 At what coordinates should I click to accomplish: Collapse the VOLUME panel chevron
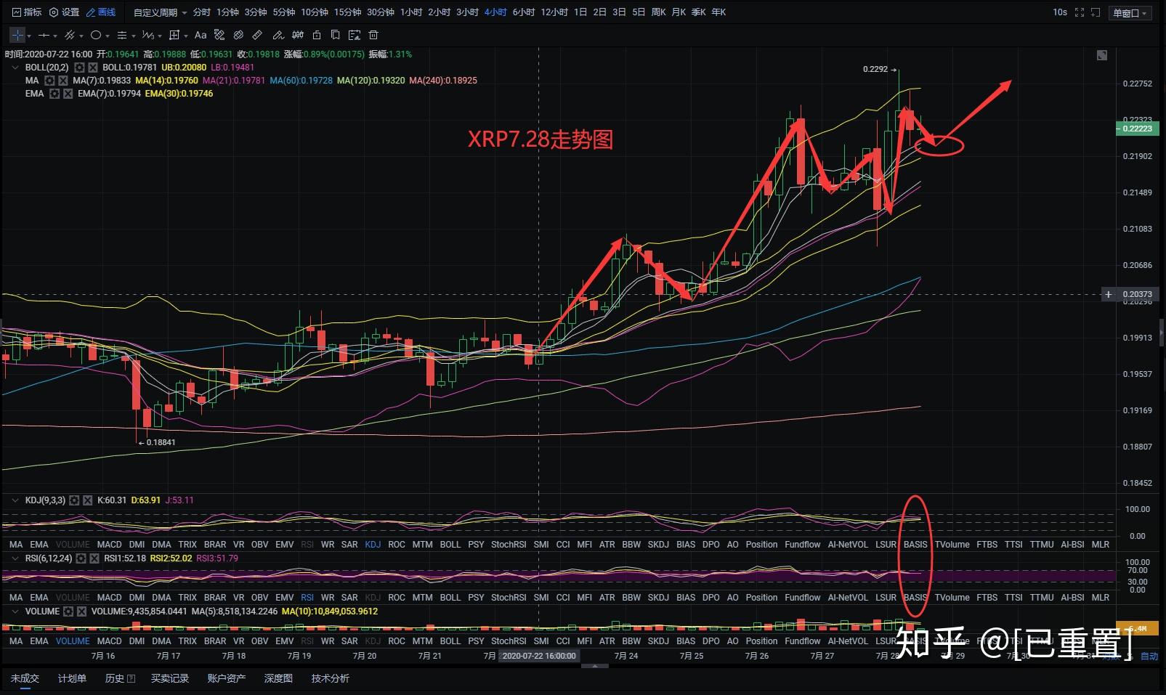tap(15, 611)
